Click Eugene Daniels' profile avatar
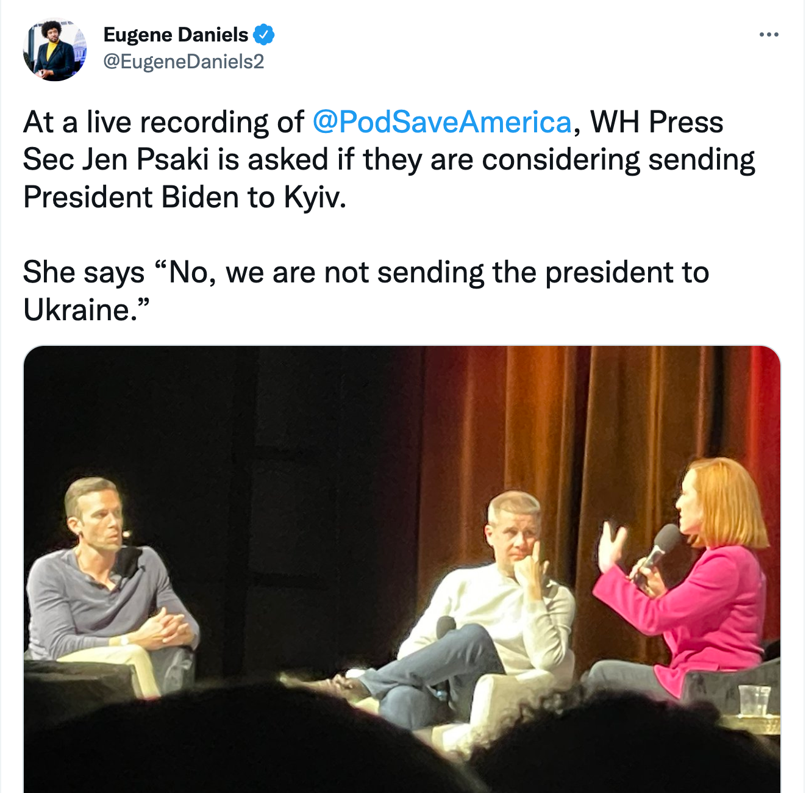The image size is (806, 793). click(x=55, y=50)
